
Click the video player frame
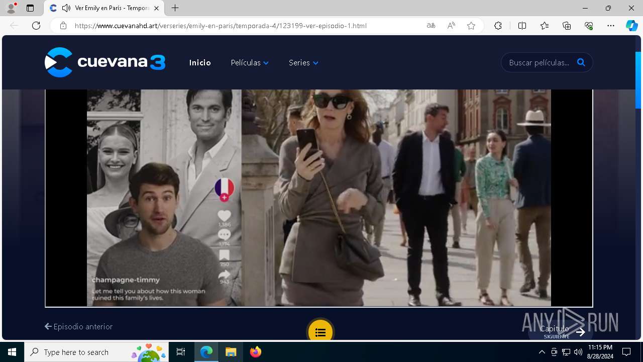(319, 198)
